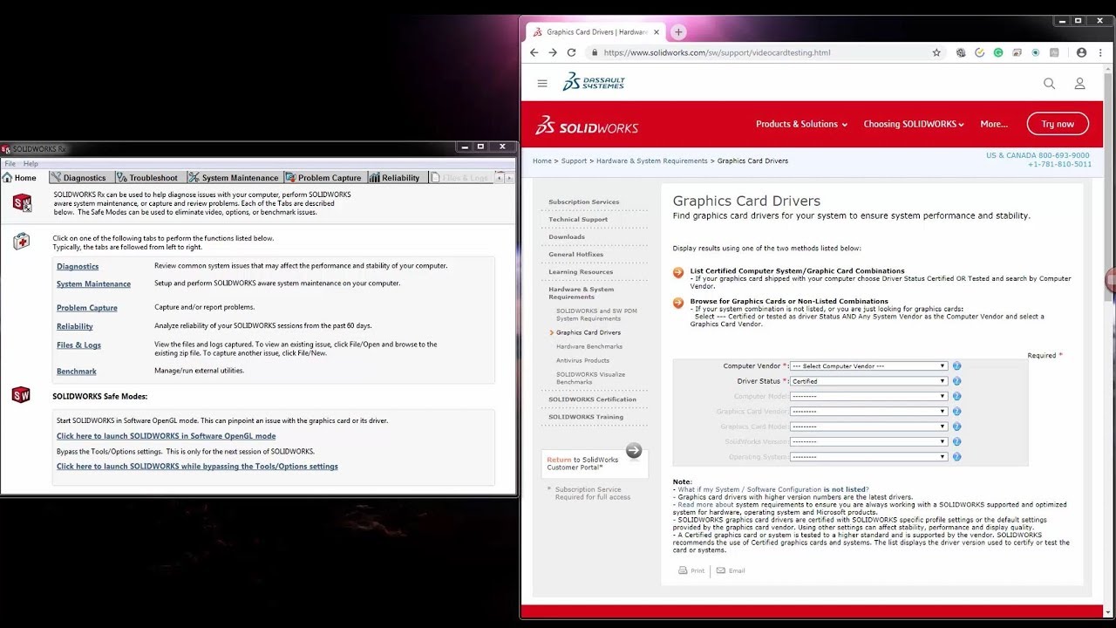Open Subscription Services sidebar item
This screenshot has height=628, width=1116.
tap(584, 201)
